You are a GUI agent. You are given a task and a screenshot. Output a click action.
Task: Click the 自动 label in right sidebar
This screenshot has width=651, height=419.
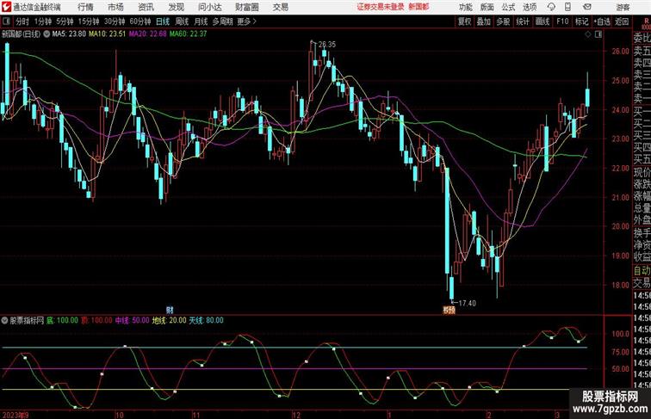(642, 270)
